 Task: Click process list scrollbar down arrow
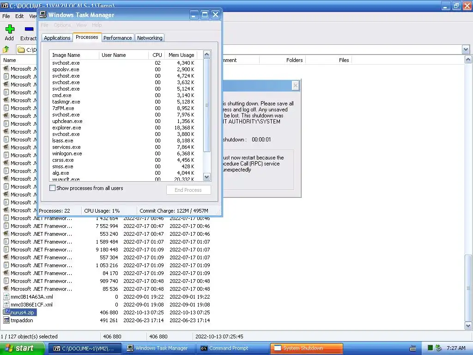point(206,177)
